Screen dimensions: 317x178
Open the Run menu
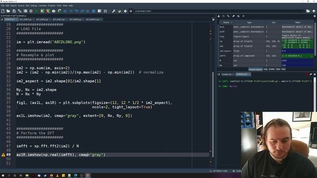coord(28,5)
